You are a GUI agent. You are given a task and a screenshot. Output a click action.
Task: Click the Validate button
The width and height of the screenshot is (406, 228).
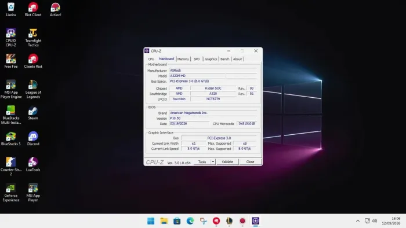227,161
